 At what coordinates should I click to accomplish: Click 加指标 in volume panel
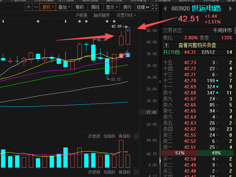(x=109, y=136)
